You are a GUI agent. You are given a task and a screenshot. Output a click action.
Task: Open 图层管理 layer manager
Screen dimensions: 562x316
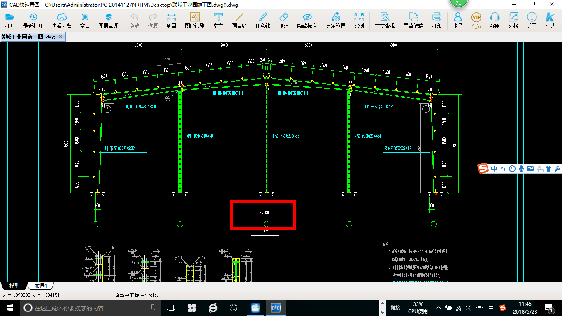pos(108,20)
